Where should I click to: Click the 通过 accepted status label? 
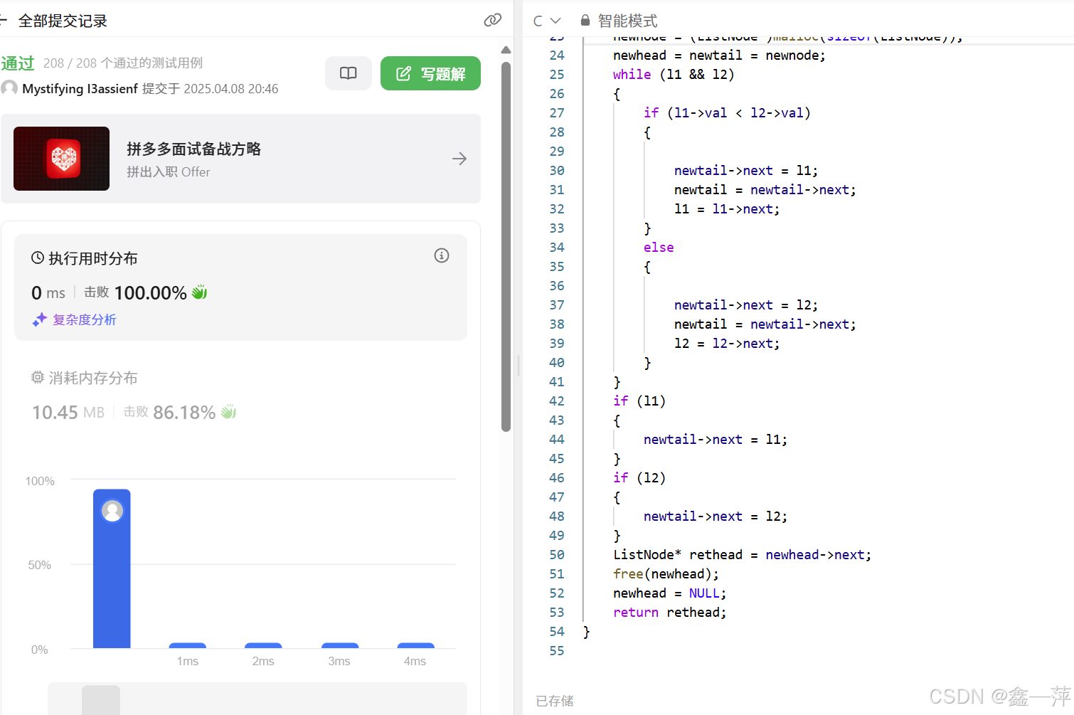[x=18, y=63]
